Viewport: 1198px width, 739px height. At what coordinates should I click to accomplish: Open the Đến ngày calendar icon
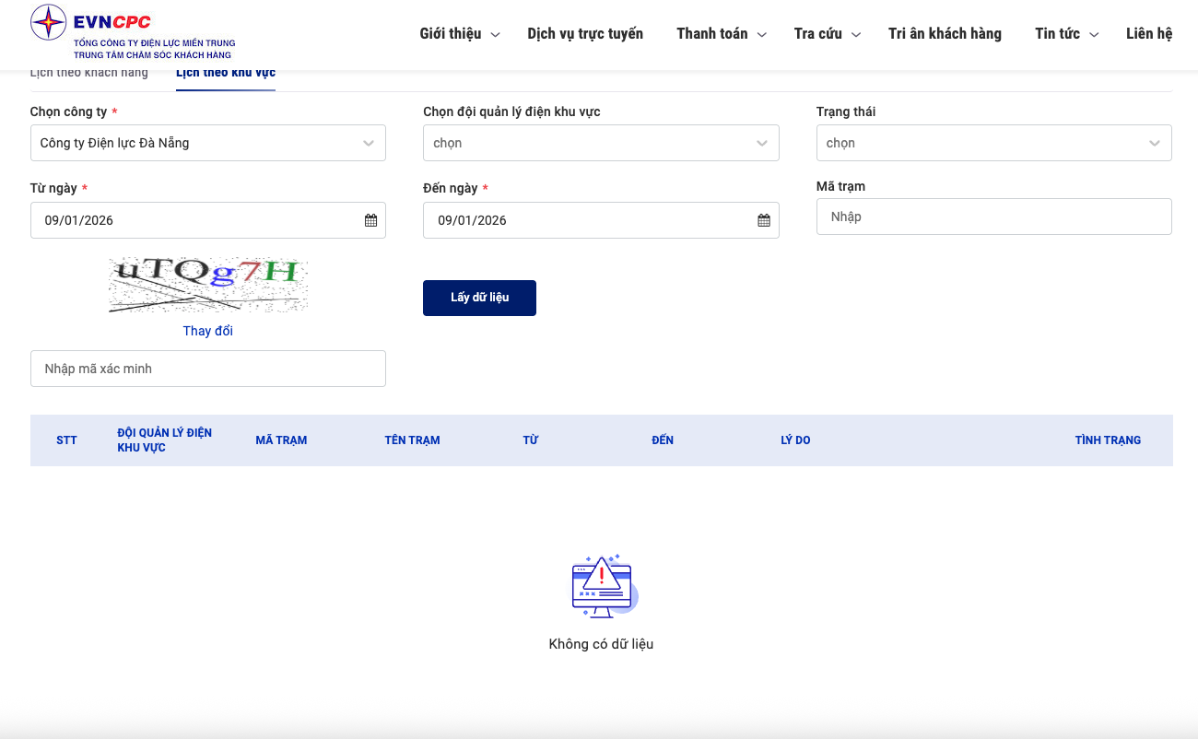point(764,220)
